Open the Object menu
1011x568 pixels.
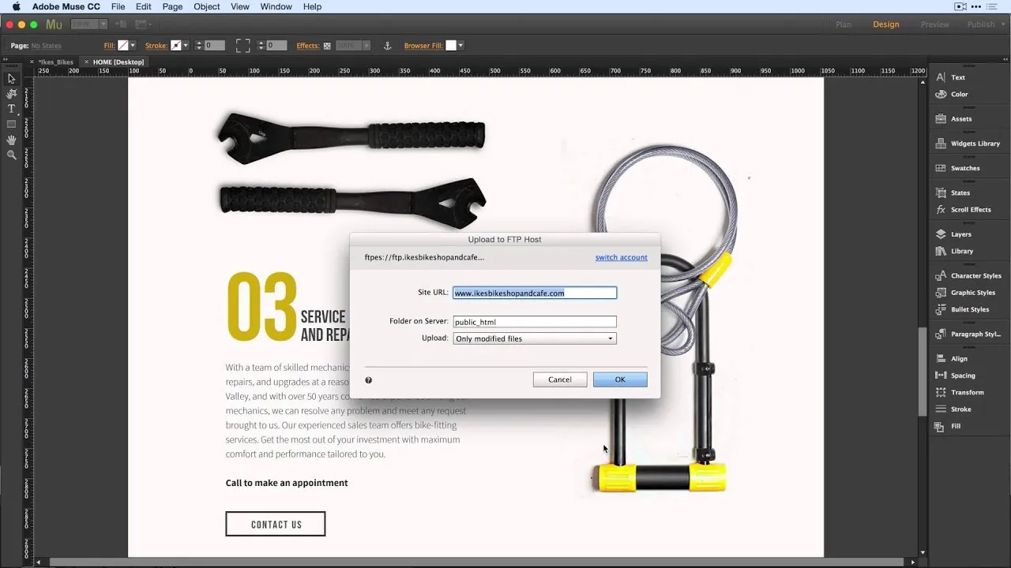pyautogui.click(x=207, y=6)
